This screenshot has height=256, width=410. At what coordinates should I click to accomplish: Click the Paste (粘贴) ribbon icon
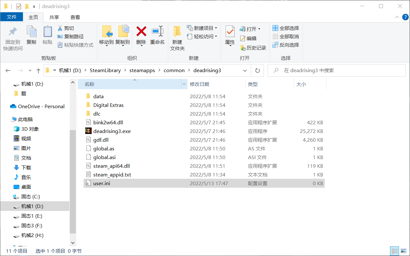47,32
